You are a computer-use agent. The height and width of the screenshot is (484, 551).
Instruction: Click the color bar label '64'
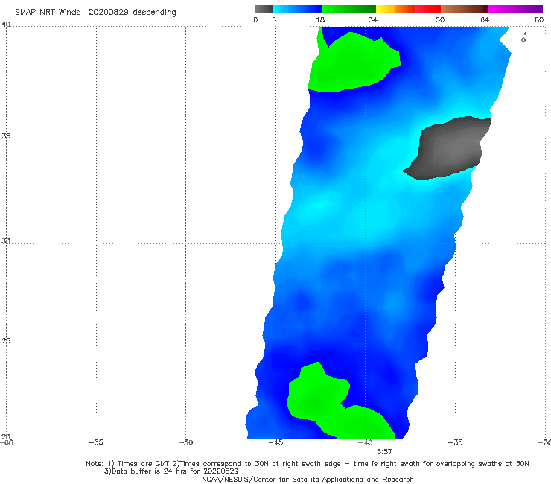(x=485, y=19)
